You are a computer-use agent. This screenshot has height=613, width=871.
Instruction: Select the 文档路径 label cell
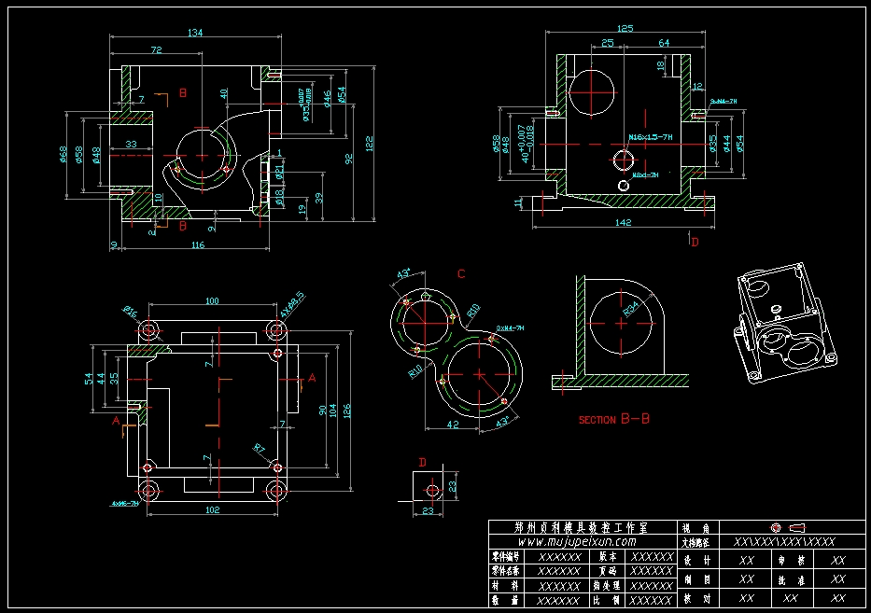click(696, 542)
